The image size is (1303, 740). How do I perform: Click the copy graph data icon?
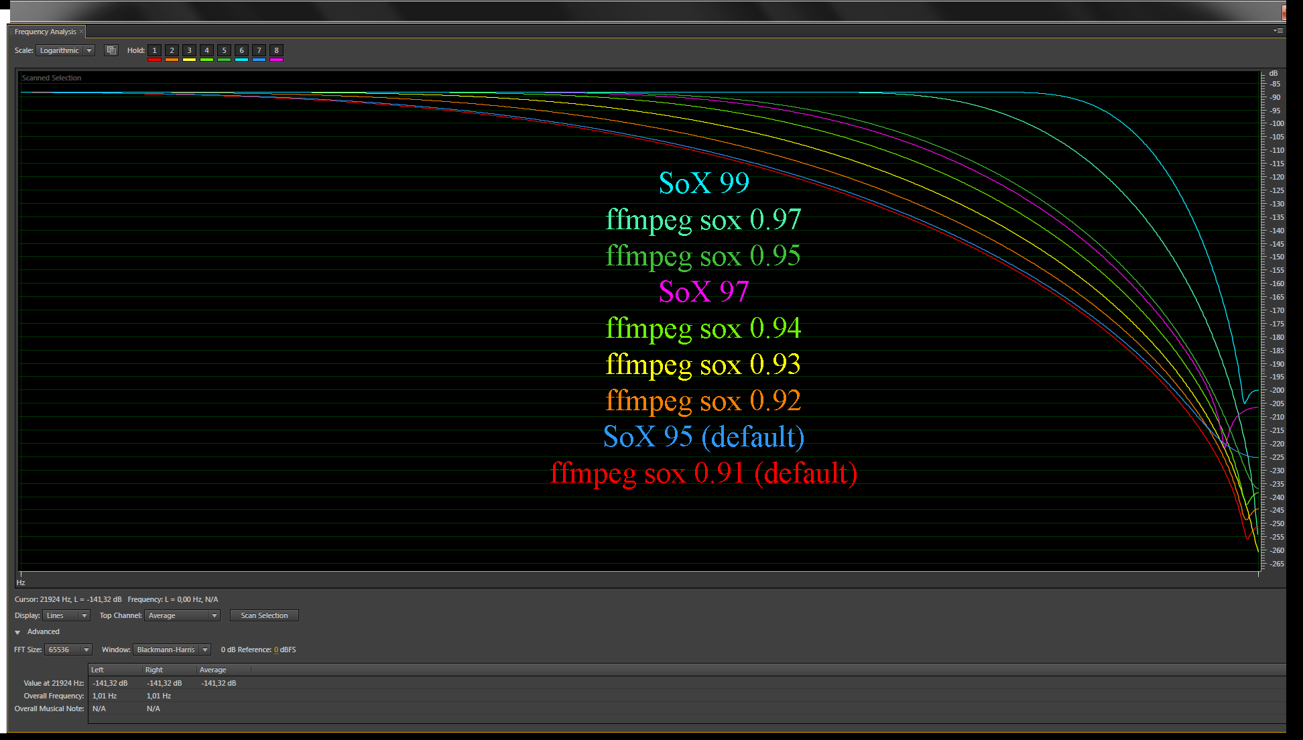(111, 50)
